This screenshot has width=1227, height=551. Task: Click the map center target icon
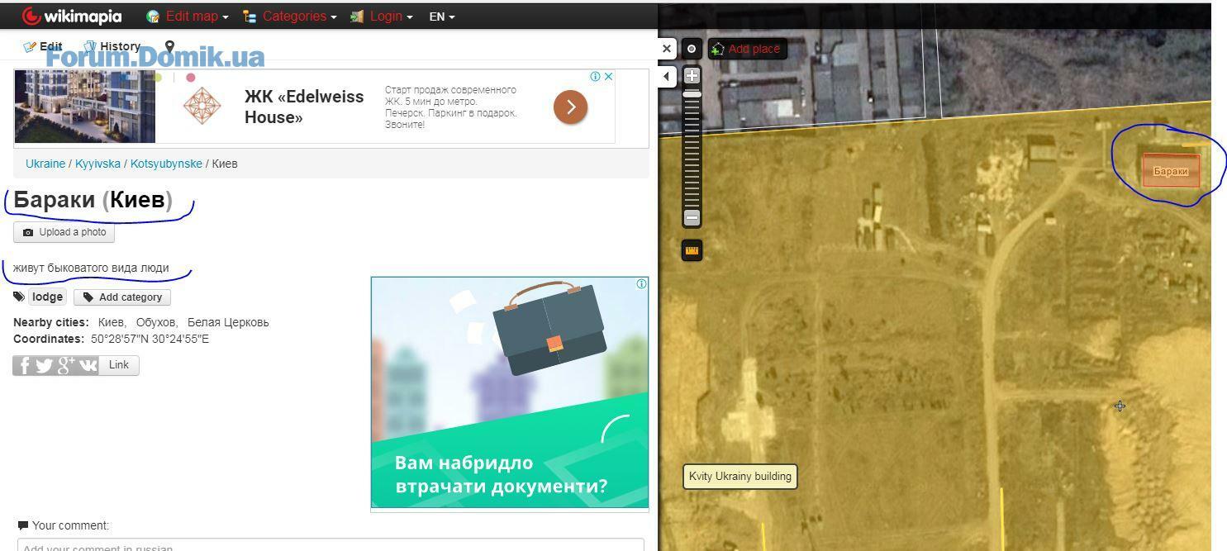click(692, 49)
